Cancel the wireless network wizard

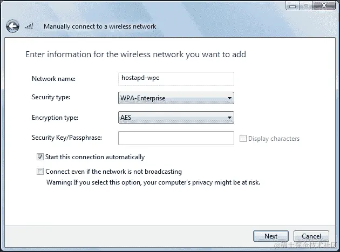coord(311,236)
